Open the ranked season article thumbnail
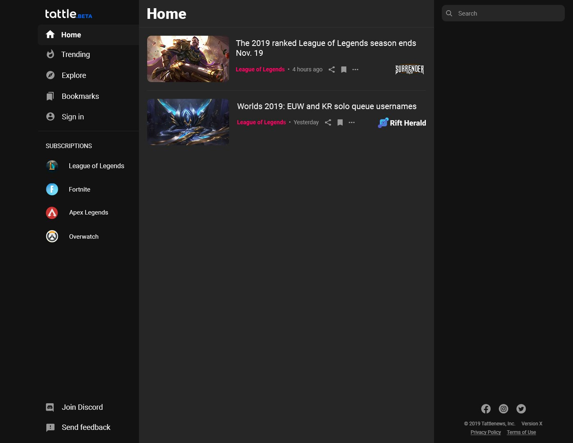This screenshot has height=443, width=573. [x=188, y=59]
